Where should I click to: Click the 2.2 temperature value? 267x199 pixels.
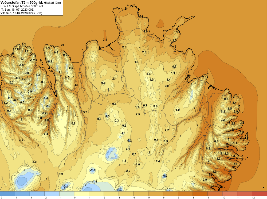pyautogui.click(x=167, y=130)
